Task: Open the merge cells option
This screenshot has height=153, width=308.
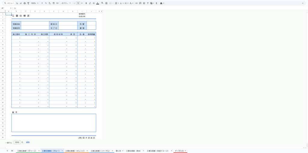Action: coord(110,3)
